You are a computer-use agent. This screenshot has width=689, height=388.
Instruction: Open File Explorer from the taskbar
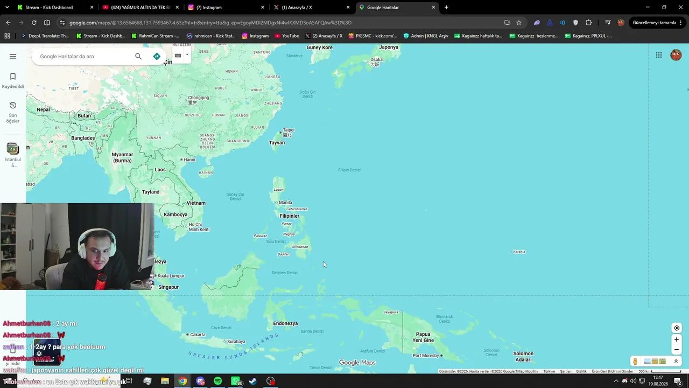[x=165, y=381]
